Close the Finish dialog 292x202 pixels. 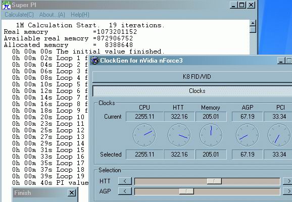coord(72,193)
